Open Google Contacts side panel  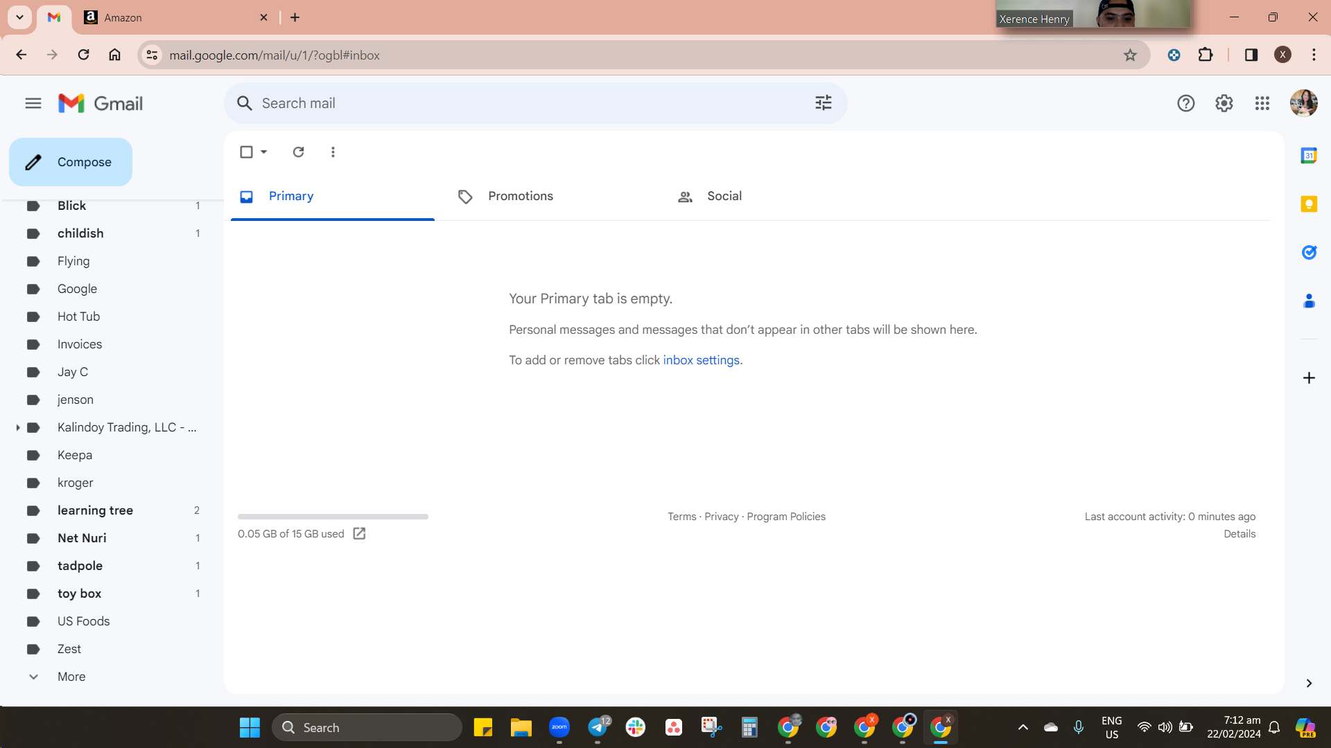click(x=1309, y=301)
